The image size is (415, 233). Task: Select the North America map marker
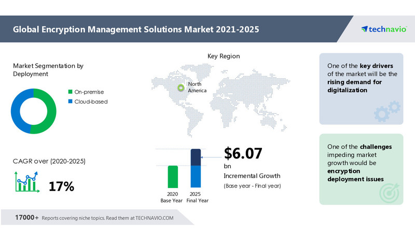click(x=181, y=88)
